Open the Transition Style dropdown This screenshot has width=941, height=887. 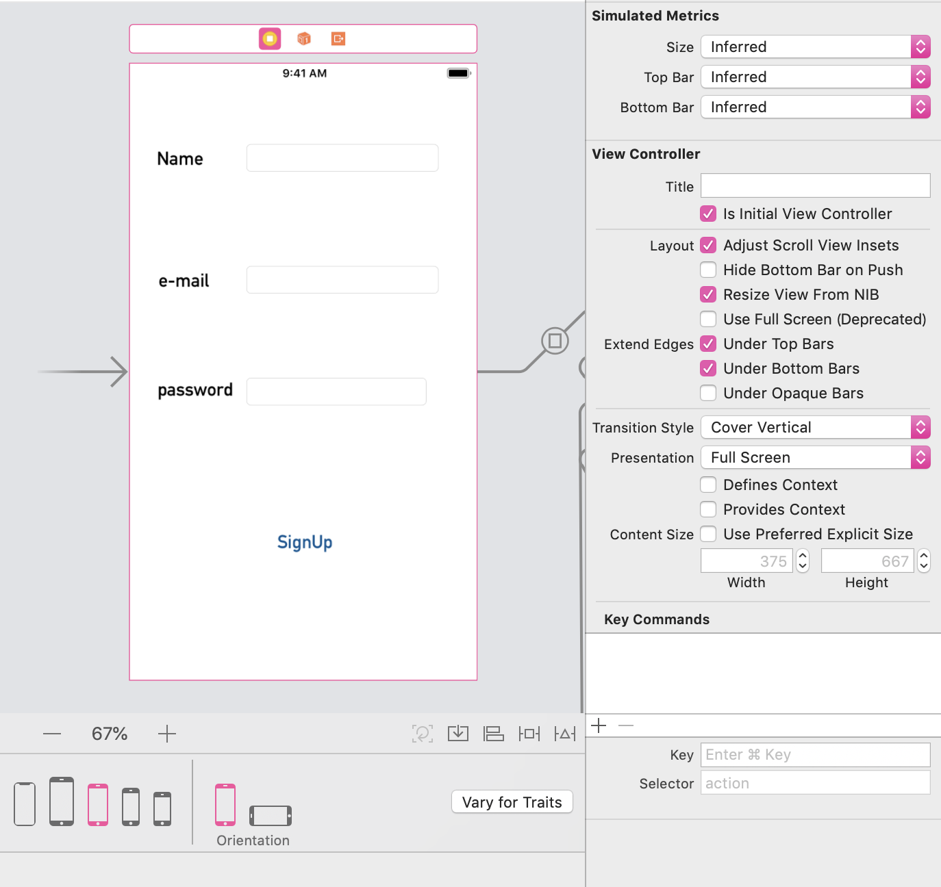pyautogui.click(x=921, y=427)
